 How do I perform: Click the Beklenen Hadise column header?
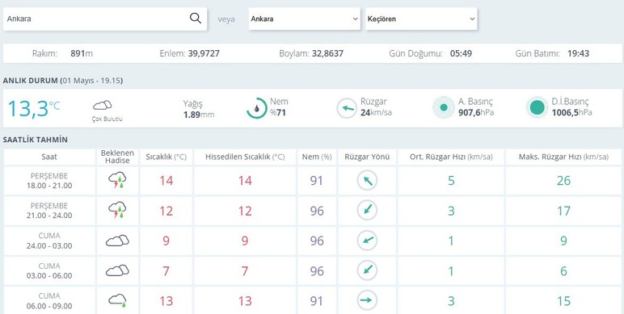(x=117, y=157)
